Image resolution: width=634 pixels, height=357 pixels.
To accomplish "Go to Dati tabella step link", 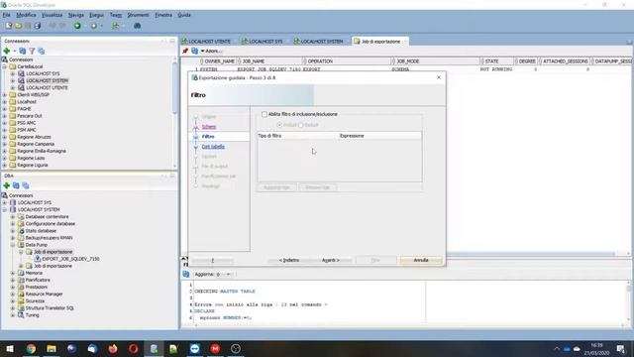I will pyautogui.click(x=213, y=147).
